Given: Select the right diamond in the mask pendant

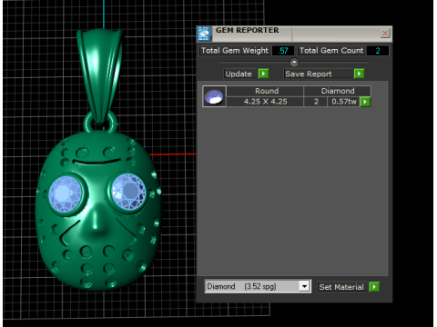Looking at the screenshot, I should point(128,192).
